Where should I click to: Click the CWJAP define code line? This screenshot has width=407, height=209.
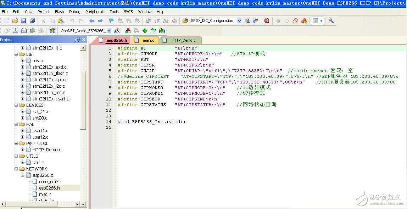click(x=235, y=71)
